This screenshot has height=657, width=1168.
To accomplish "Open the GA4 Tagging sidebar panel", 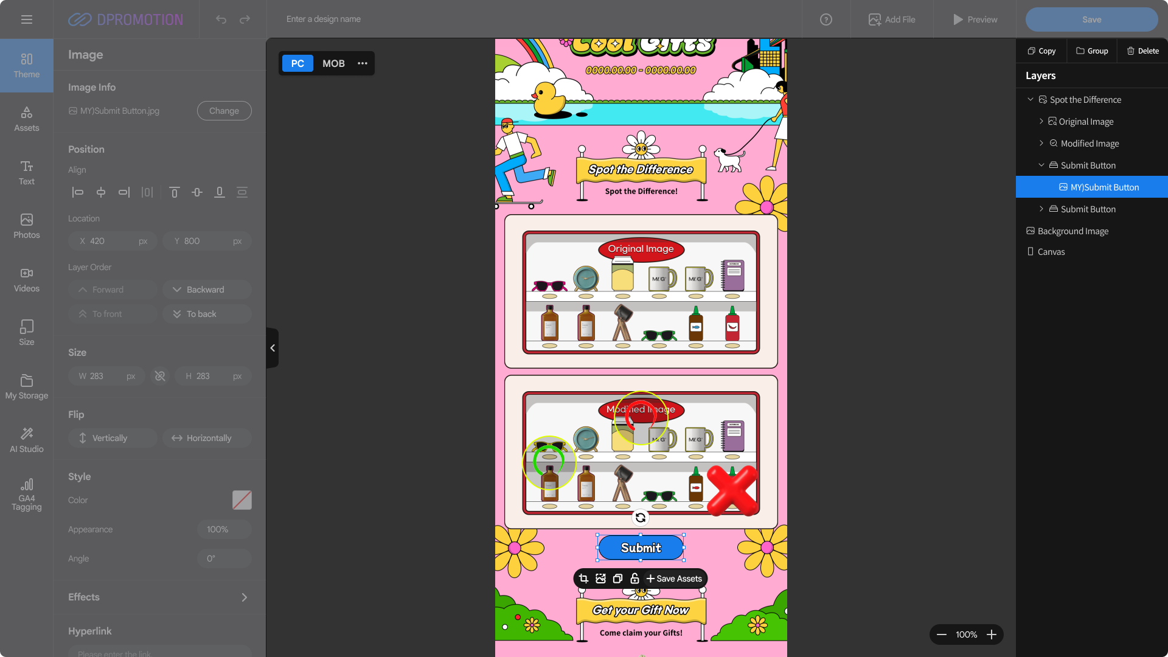I will (x=27, y=494).
